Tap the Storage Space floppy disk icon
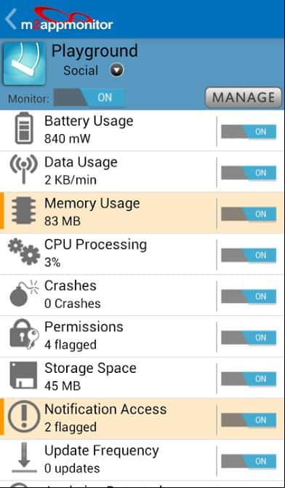The image size is (285, 488). tap(23, 375)
